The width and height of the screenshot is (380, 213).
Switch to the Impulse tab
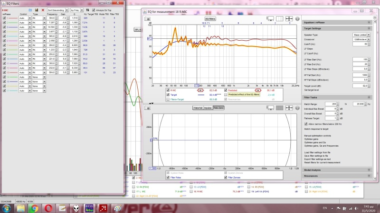[208, 108]
